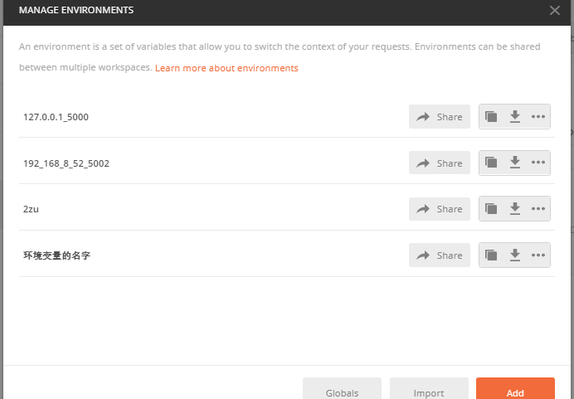This screenshot has width=574, height=399.
Task: Duplicate the 环境变量的名字 environment
Action: coord(491,255)
